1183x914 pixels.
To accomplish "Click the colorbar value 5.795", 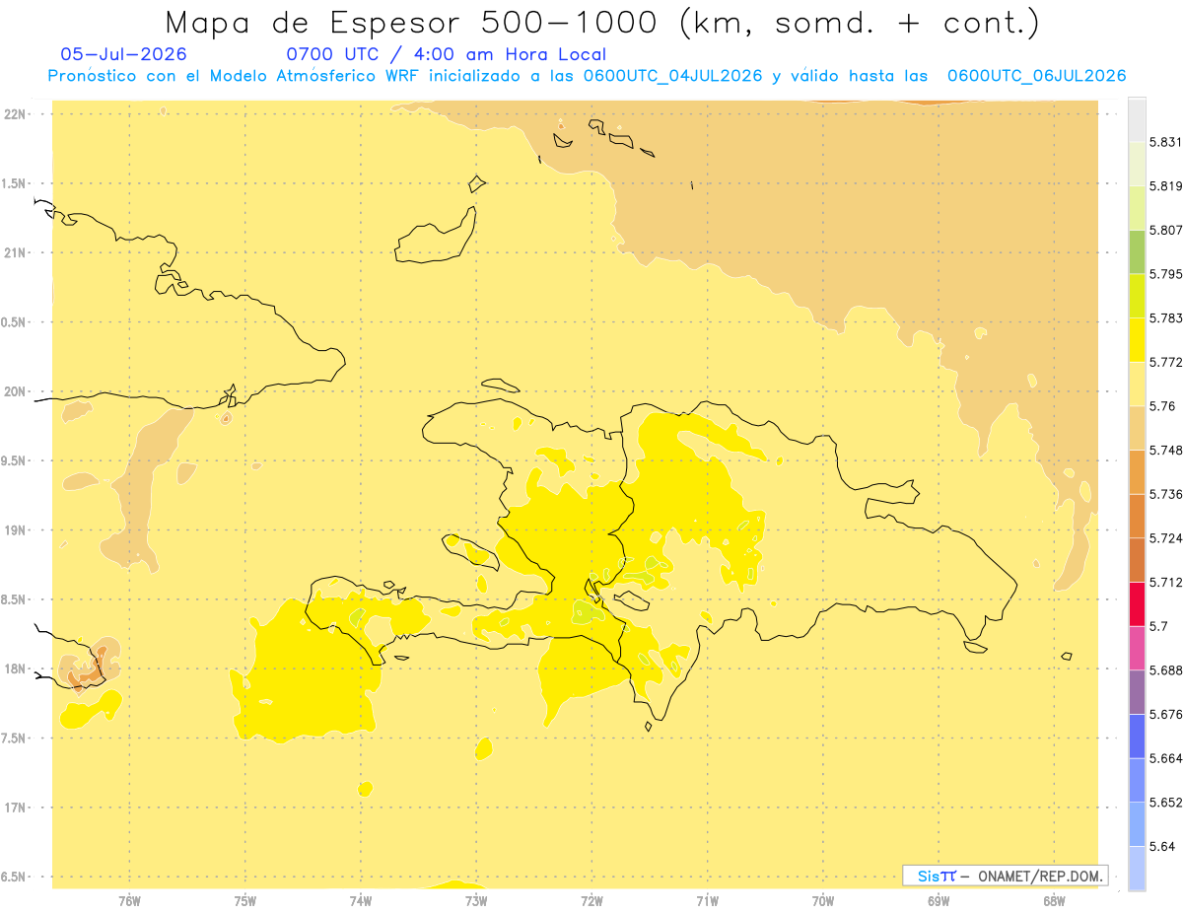I will tap(1165, 274).
